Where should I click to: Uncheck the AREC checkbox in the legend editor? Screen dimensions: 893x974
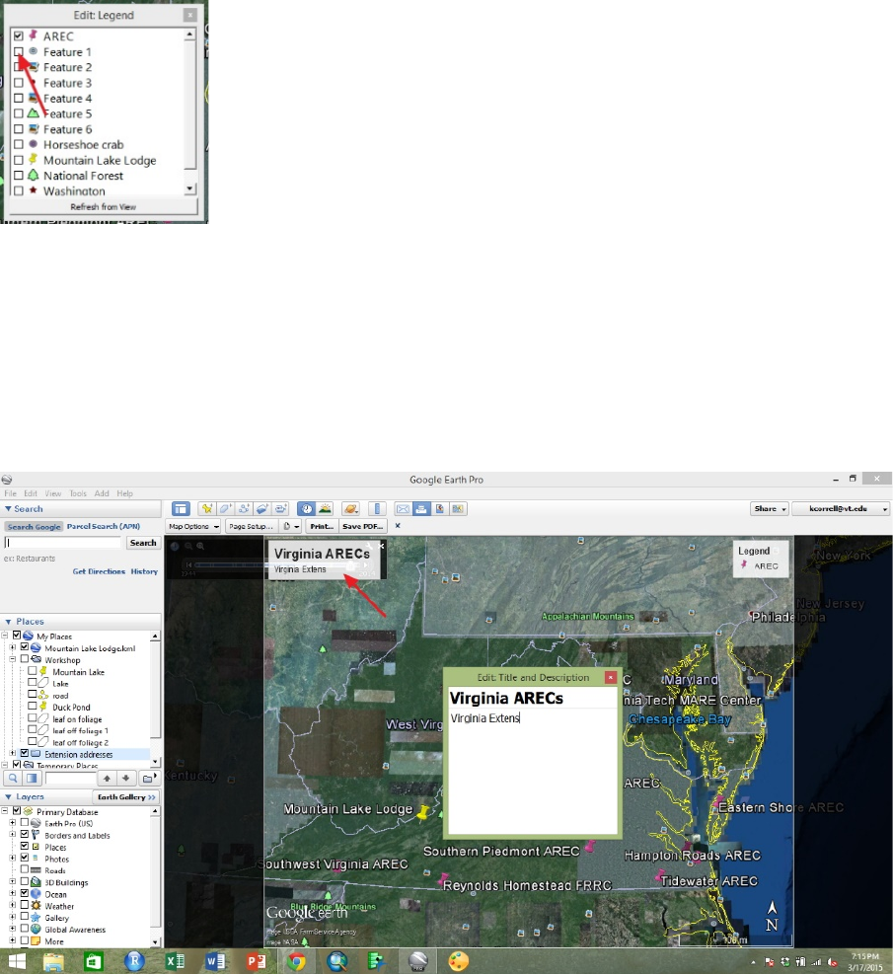19,37
